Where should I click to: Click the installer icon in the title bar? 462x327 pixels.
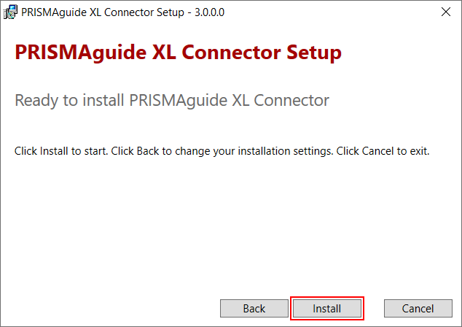point(10,12)
